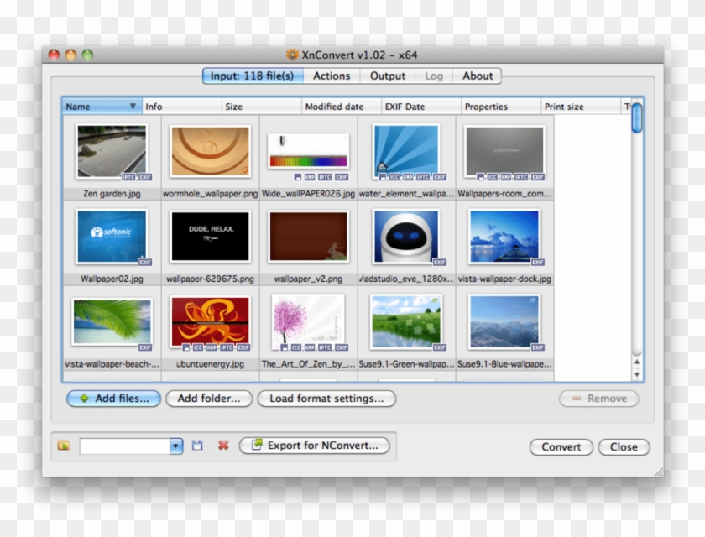
Task: Open the Output tab
Action: pos(387,76)
